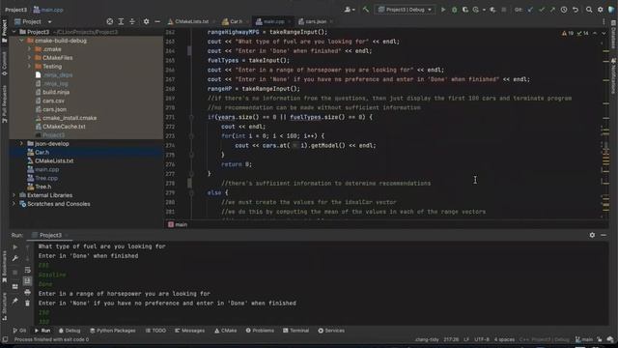Image resolution: width=618 pixels, height=348 pixels.
Task: Expand the json-develop folder
Action: (x=21, y=144)
